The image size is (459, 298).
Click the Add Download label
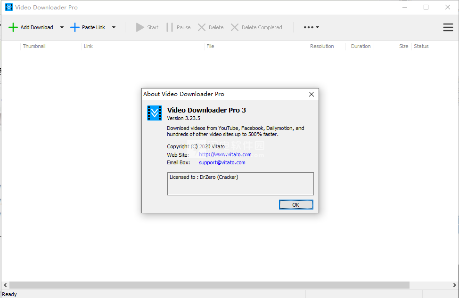(x=37, y=27)
